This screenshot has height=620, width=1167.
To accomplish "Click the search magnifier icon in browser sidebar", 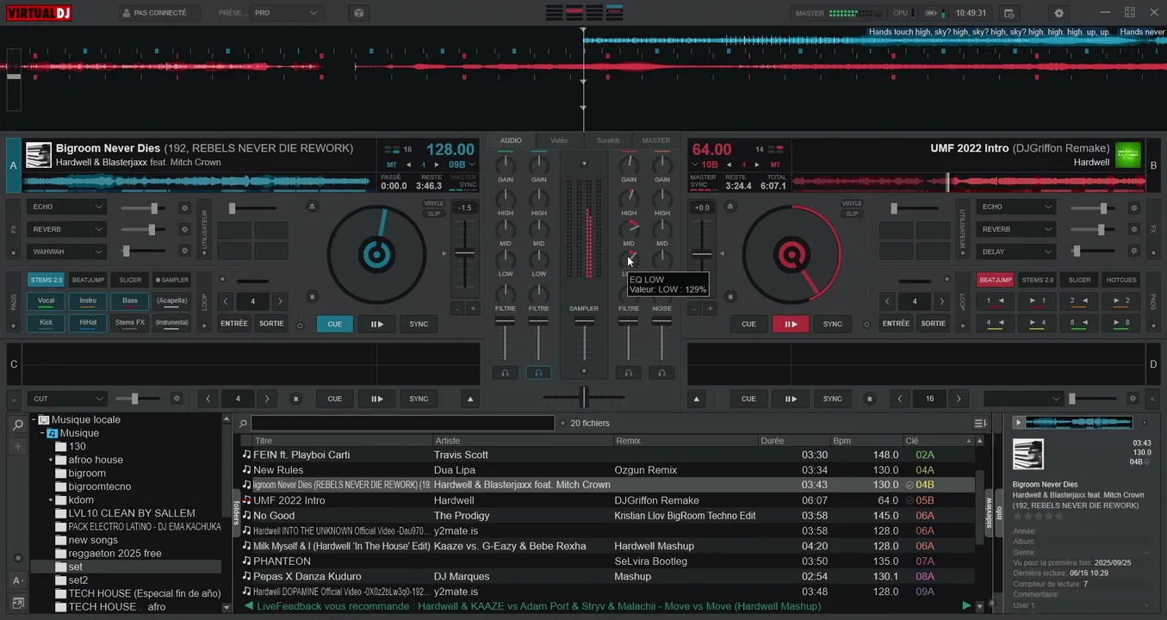I will click(17, 425).
